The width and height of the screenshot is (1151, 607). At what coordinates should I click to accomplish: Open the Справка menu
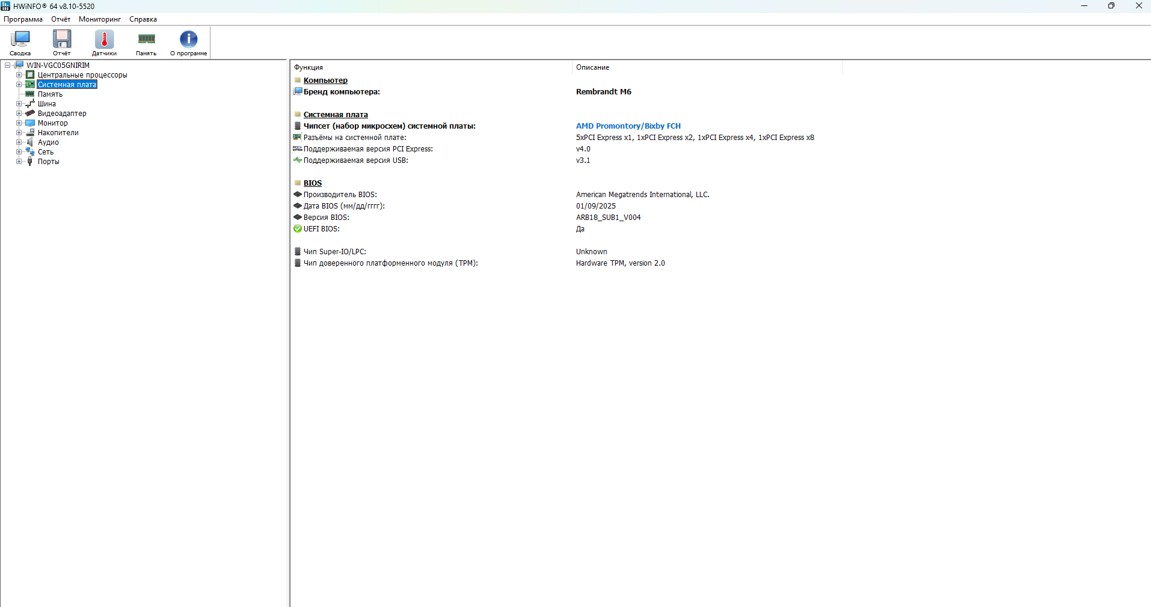(143, 19)
